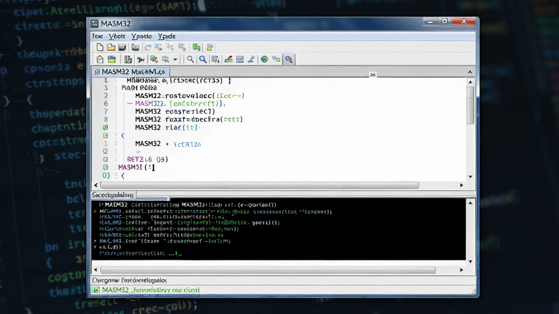Click the editor's vertical scroll down arrow
The width and height of the screenshot is (559, 314).
pos(470,177)
